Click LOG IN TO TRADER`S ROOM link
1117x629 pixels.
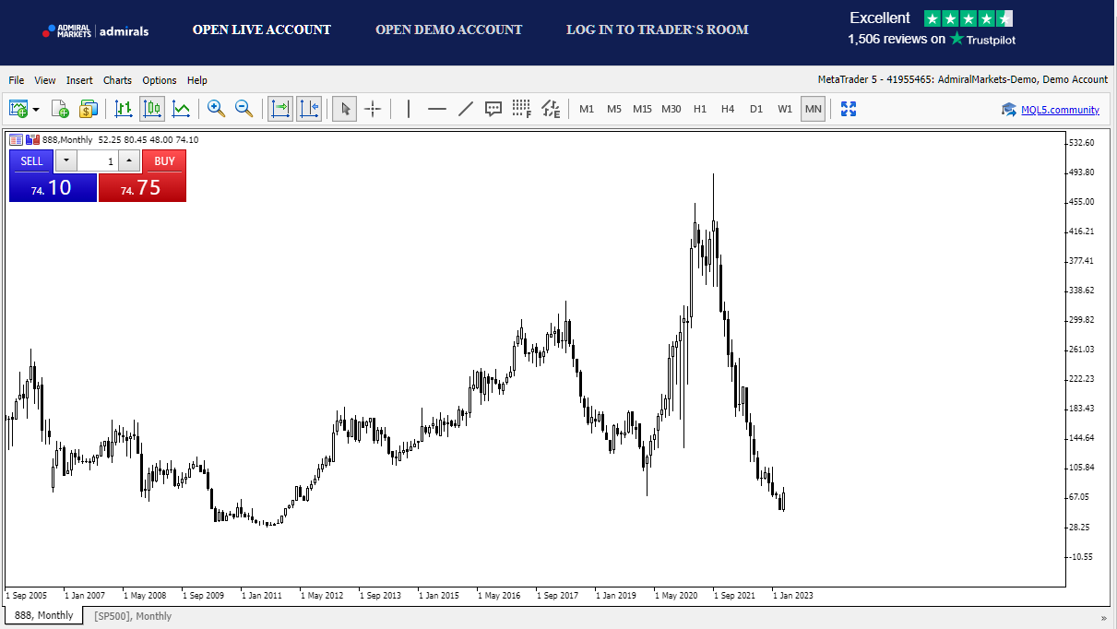point(658,30)
